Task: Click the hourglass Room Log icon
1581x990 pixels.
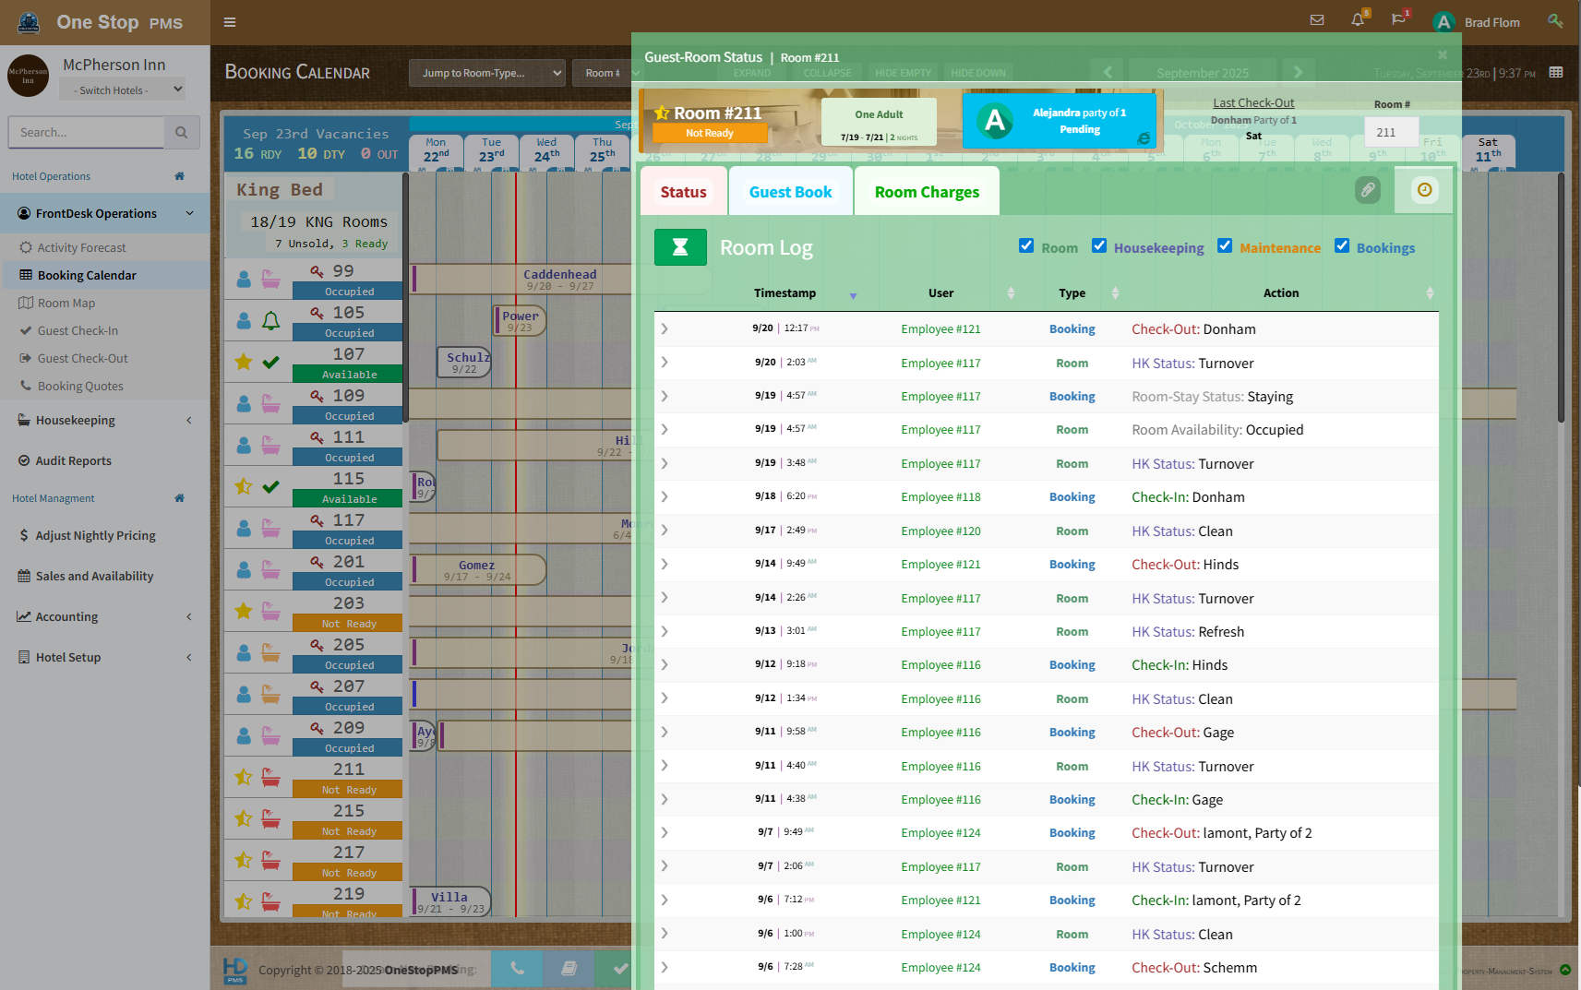Action: pos(680,247)
